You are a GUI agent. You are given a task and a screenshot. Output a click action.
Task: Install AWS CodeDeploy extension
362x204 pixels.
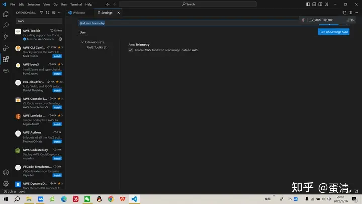[x=57, y=159]
